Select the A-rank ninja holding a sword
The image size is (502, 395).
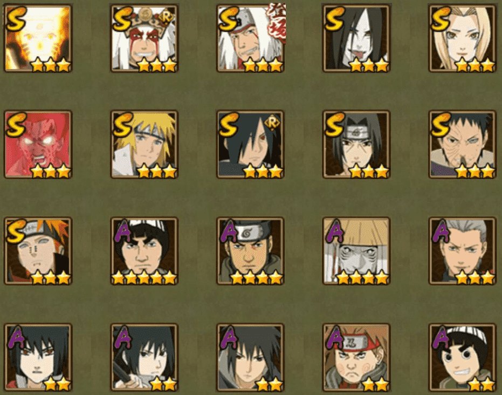point(144,357)
